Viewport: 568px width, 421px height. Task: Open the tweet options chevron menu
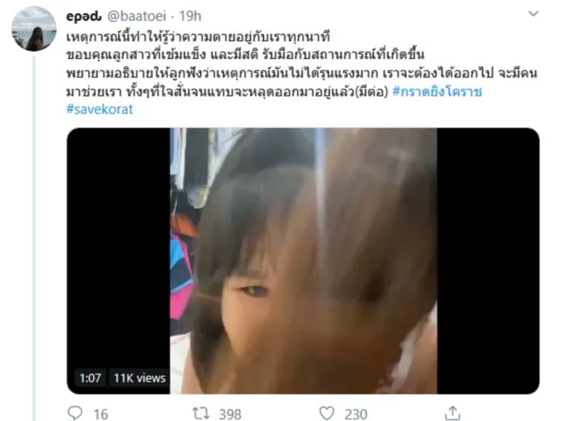point(533,13)
